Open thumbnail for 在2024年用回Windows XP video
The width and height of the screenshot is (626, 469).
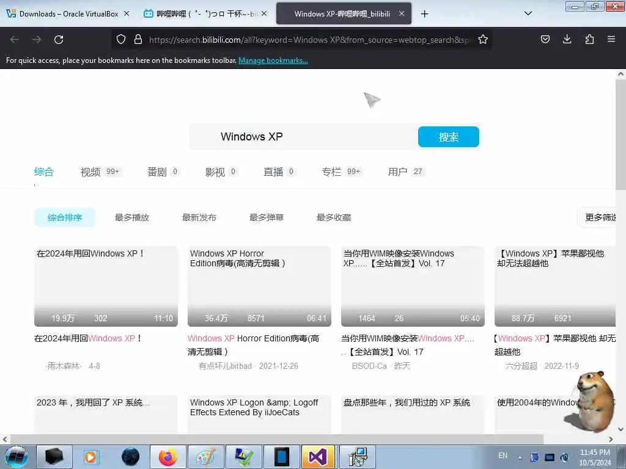106,286
